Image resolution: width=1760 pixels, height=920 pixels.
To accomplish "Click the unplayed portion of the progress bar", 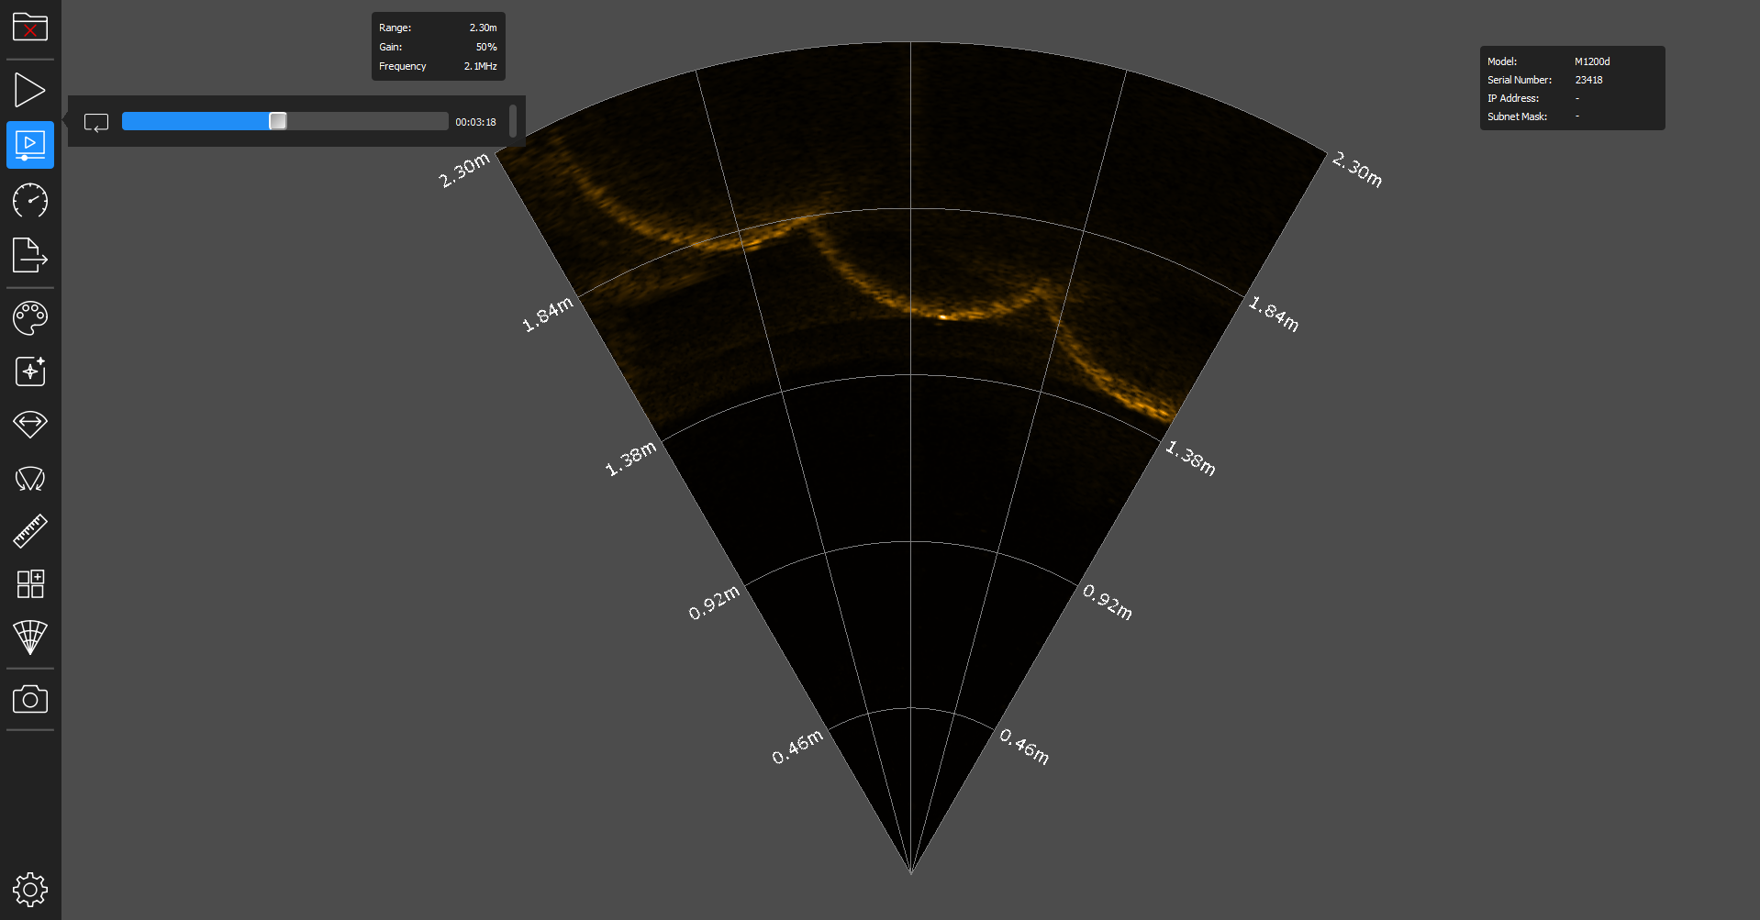I will coord(367,121).
